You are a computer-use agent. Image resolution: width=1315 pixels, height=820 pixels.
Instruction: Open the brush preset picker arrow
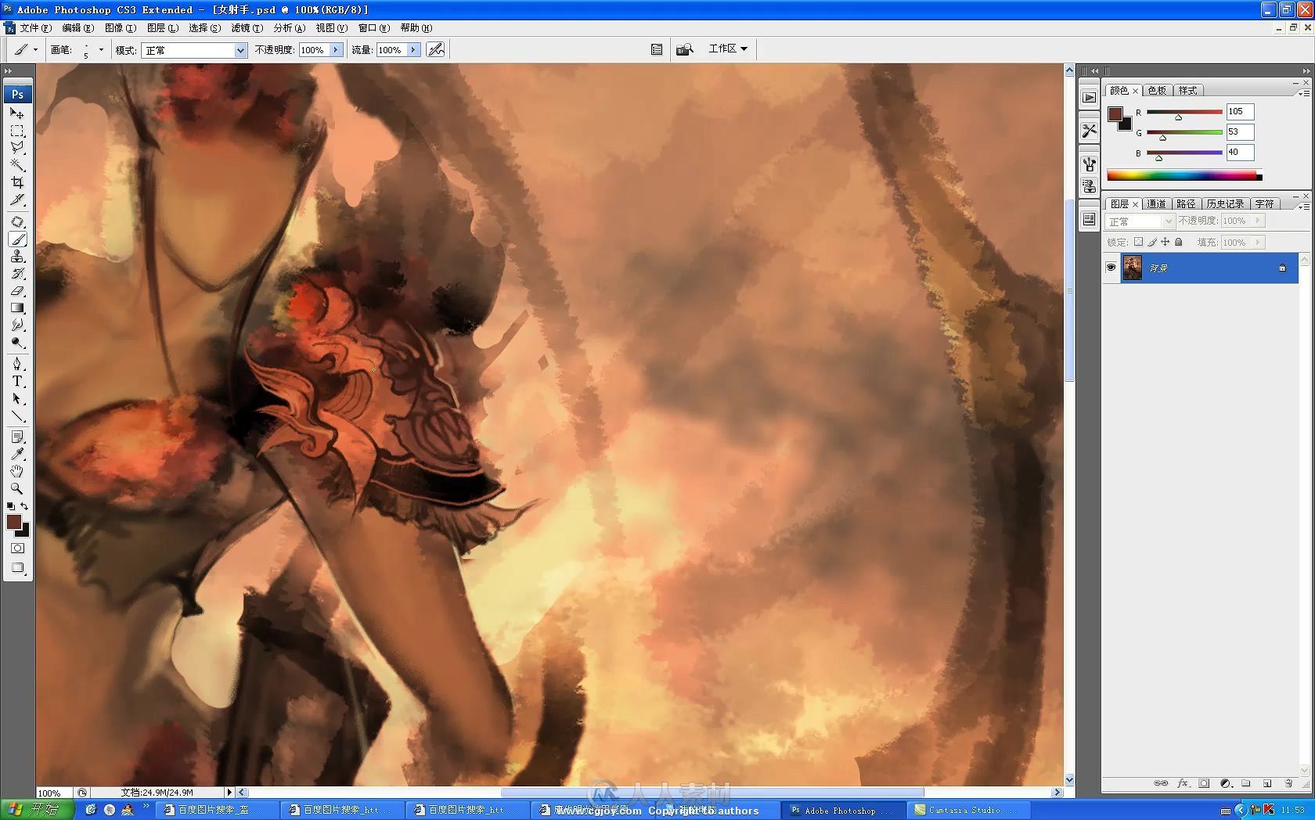click(101, 49)
